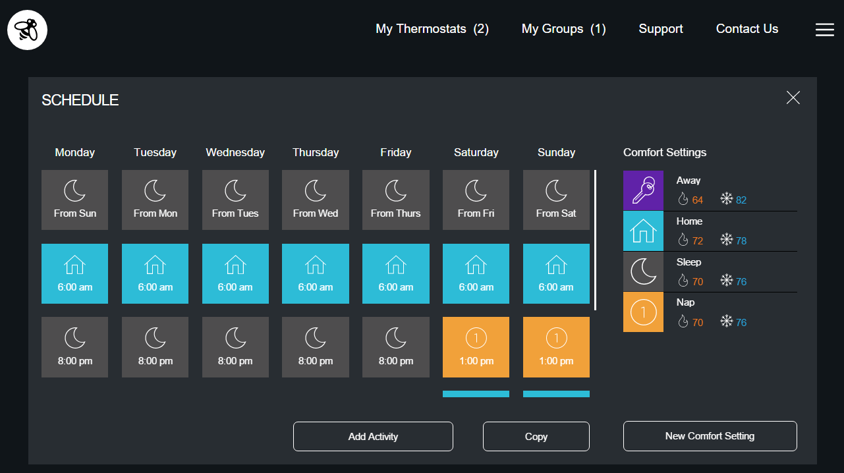844x473 pixels.
Task: Open My Thermostats menu
Action: tap(432, 29)
